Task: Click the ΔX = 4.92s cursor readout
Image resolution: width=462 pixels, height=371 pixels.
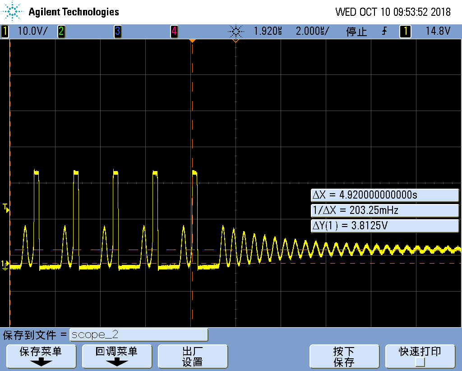Action: tap(385, 195)
